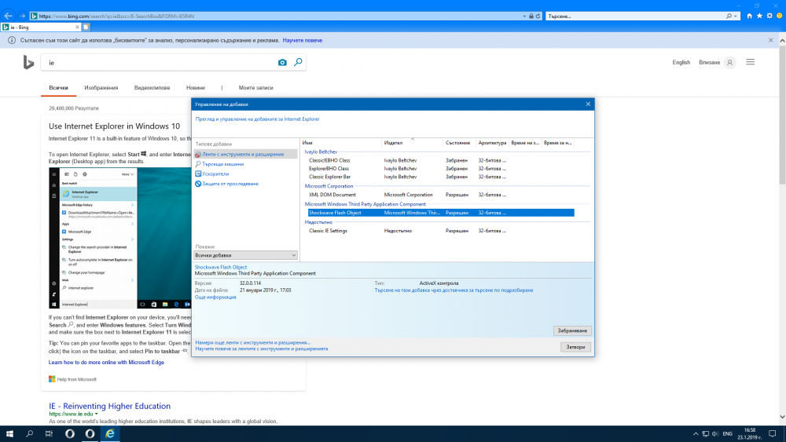Click 'Намери още ленти с инструменти' link
786x442 pixels.
coord(252,342)
